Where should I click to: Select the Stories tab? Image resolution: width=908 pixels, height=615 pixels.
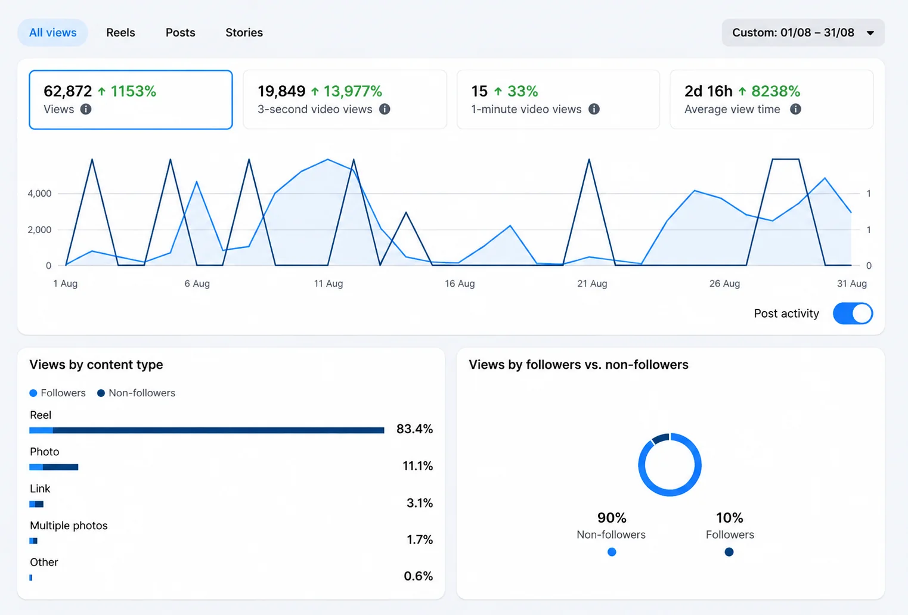pyautogui.click(x=244, y=33)
